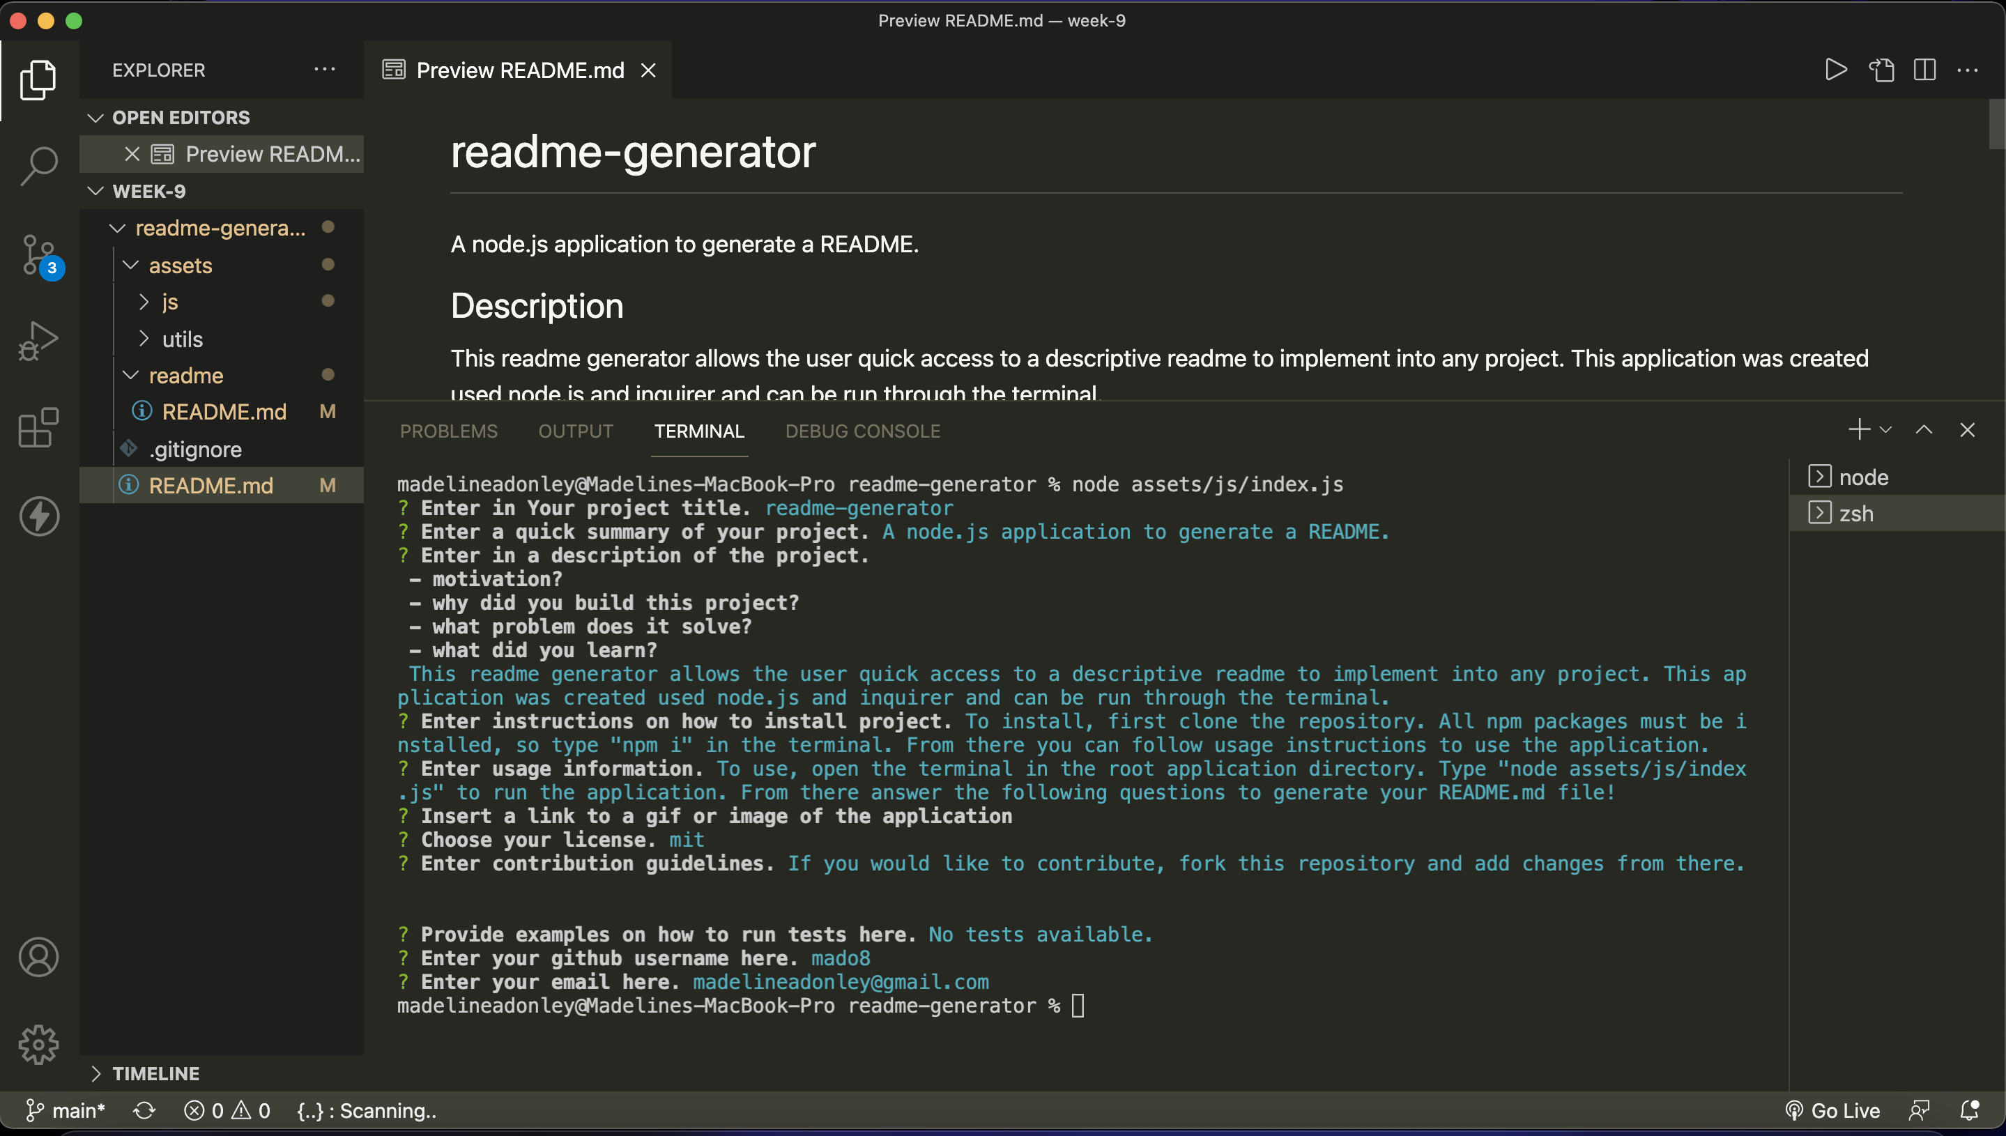Image resolution: width=2006 pixels, height=1136 pixels.
Task: Maximize the panel with the chevron toggle
Action: (x=1924, y=429)
